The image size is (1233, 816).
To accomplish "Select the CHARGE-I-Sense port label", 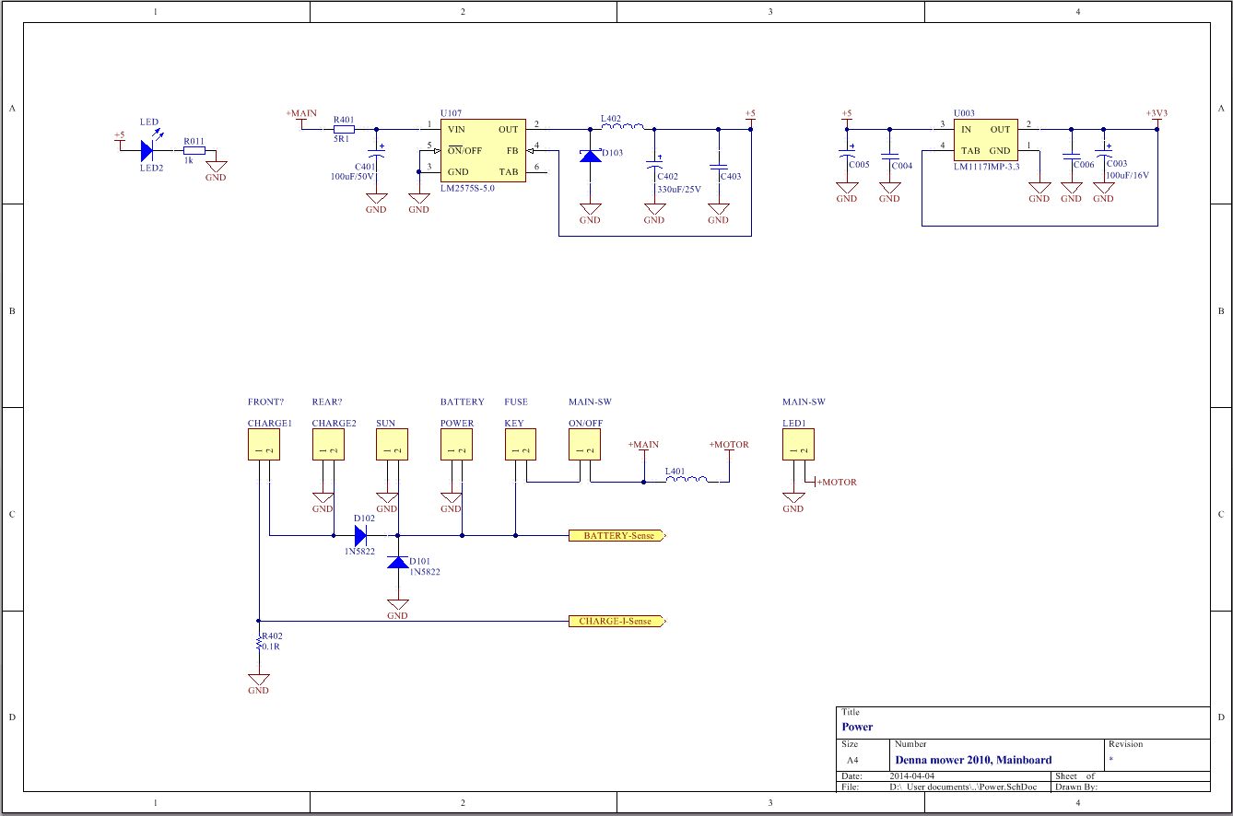I will [616, 622].
